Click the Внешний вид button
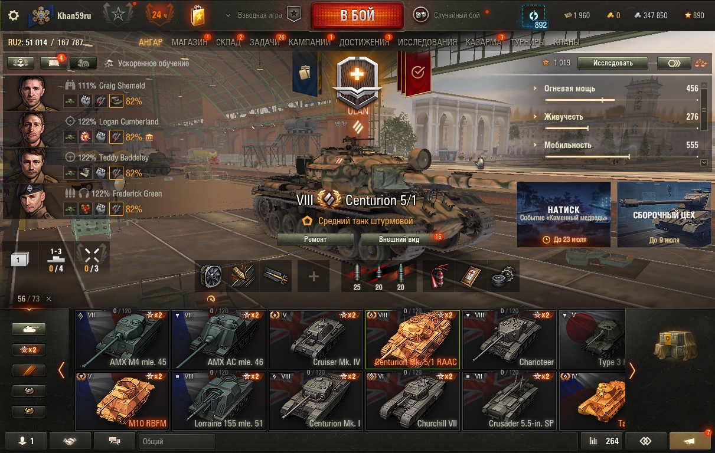Screen dimensions: 715x453 coord(399,239)
